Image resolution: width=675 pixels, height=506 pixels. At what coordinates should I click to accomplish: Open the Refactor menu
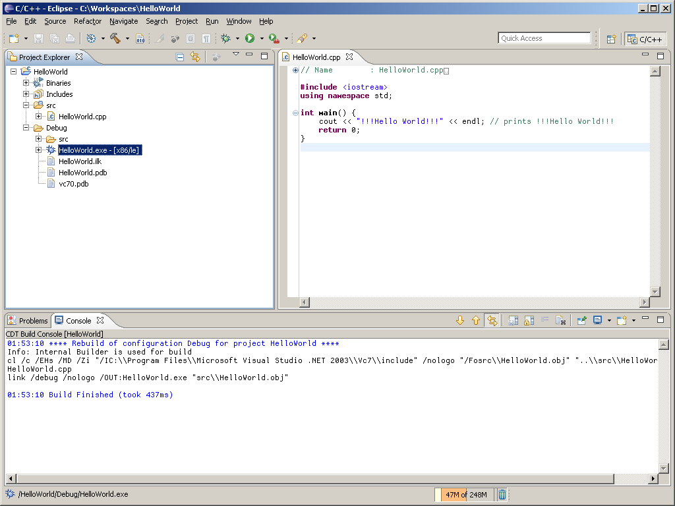point(88,21)
